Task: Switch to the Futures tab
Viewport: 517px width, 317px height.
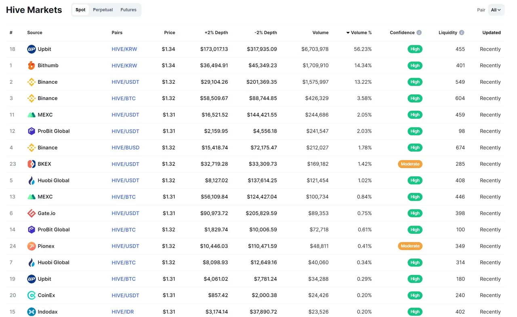Action: (x=128, y=10)
